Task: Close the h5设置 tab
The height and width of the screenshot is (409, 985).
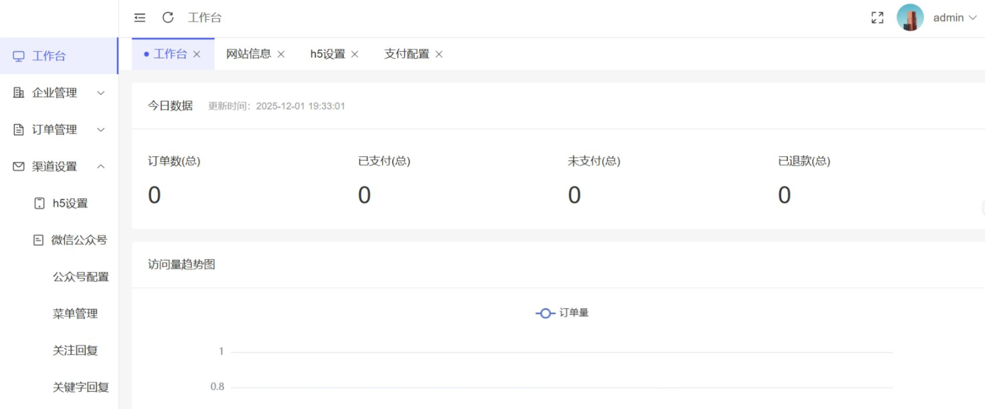Action: (355, 55)
